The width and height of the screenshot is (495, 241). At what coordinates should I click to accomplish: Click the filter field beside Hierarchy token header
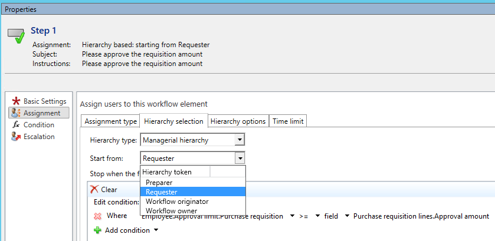(x=227, y=172)
